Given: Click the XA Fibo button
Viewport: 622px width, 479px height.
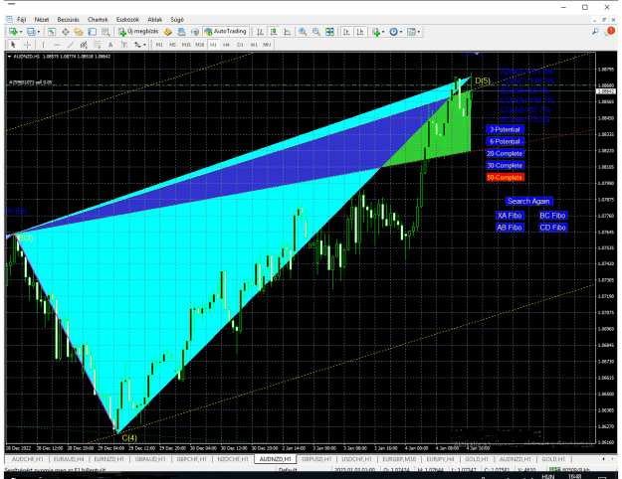Looking at the screenshot, I should (510, 216).
